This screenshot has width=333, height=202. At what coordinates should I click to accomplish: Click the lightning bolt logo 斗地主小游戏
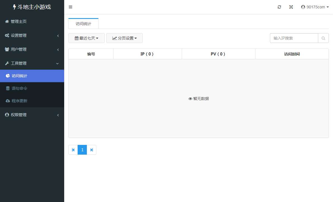(x=32, y=7)
